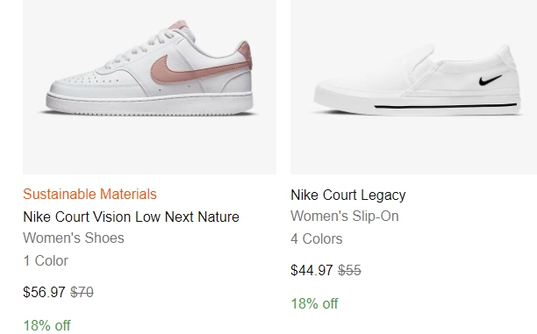Click the $44.97 sale price
This screenshot has height=334, width=537.
pos(311,270)
